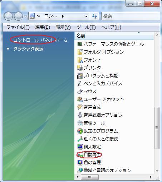Select the 管理ツール text label
This screenshot has height=182, width=162.
point(94,123)
